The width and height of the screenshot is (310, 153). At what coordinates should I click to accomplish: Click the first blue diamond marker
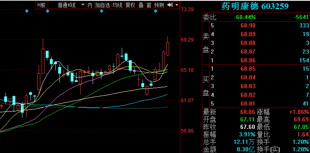pos(27,11)
